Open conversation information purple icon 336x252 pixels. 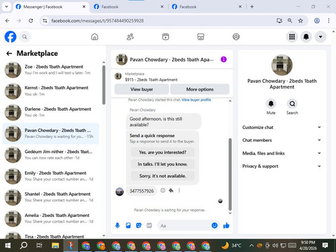224,59
